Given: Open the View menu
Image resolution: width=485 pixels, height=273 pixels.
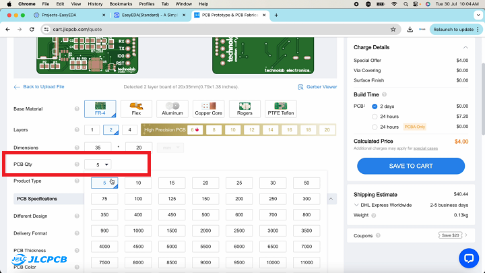Looking at the screenshot, I should tap(75, 4).
